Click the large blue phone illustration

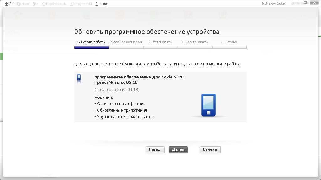[208, 105]
